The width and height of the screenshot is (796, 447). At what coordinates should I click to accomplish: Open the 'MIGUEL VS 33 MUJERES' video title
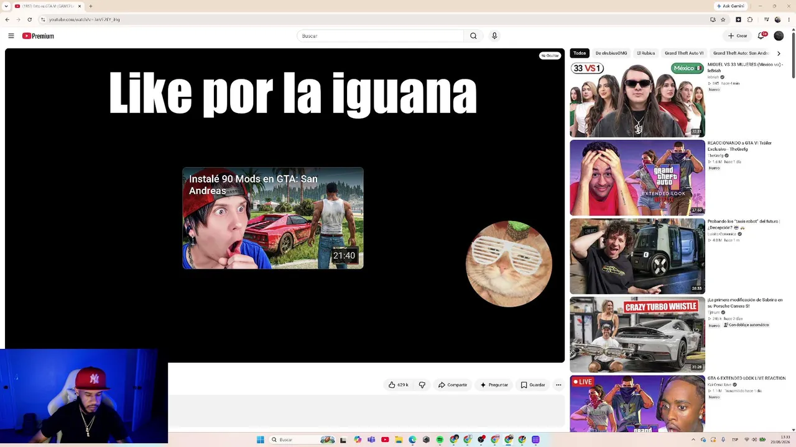coord(745,67)
